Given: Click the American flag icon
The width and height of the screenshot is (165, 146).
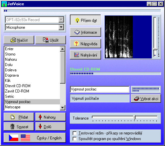Looking at the screenshot, I should [x=26, y=138].
